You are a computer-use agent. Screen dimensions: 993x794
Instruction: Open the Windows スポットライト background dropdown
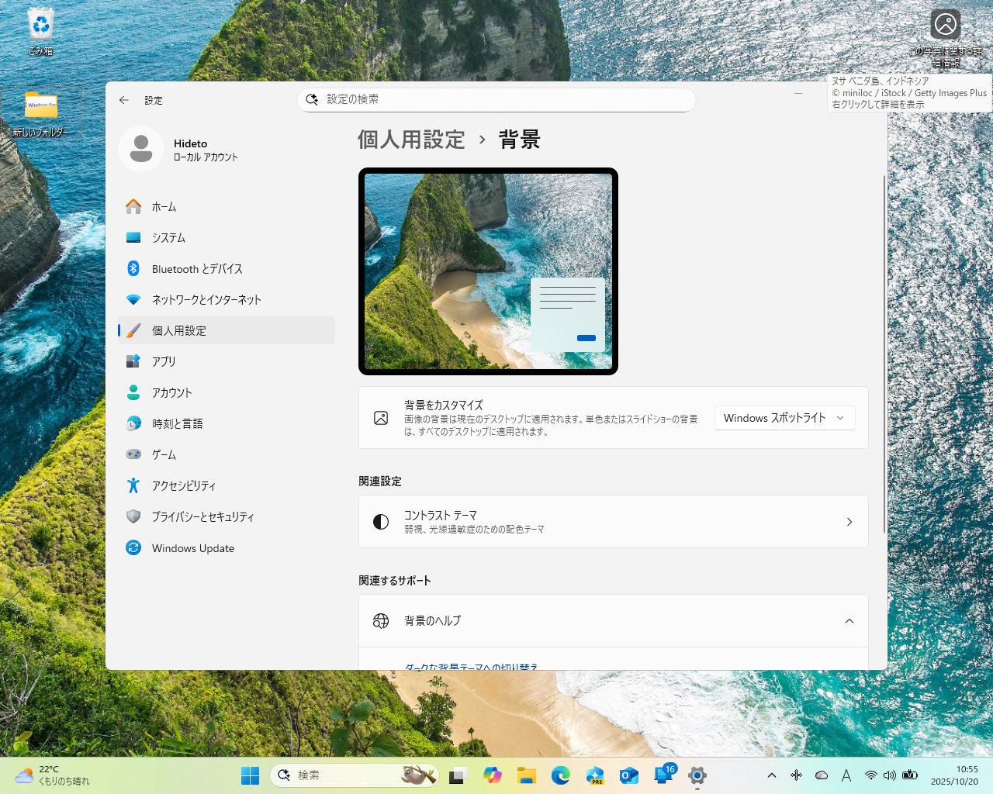pos(784,417)
